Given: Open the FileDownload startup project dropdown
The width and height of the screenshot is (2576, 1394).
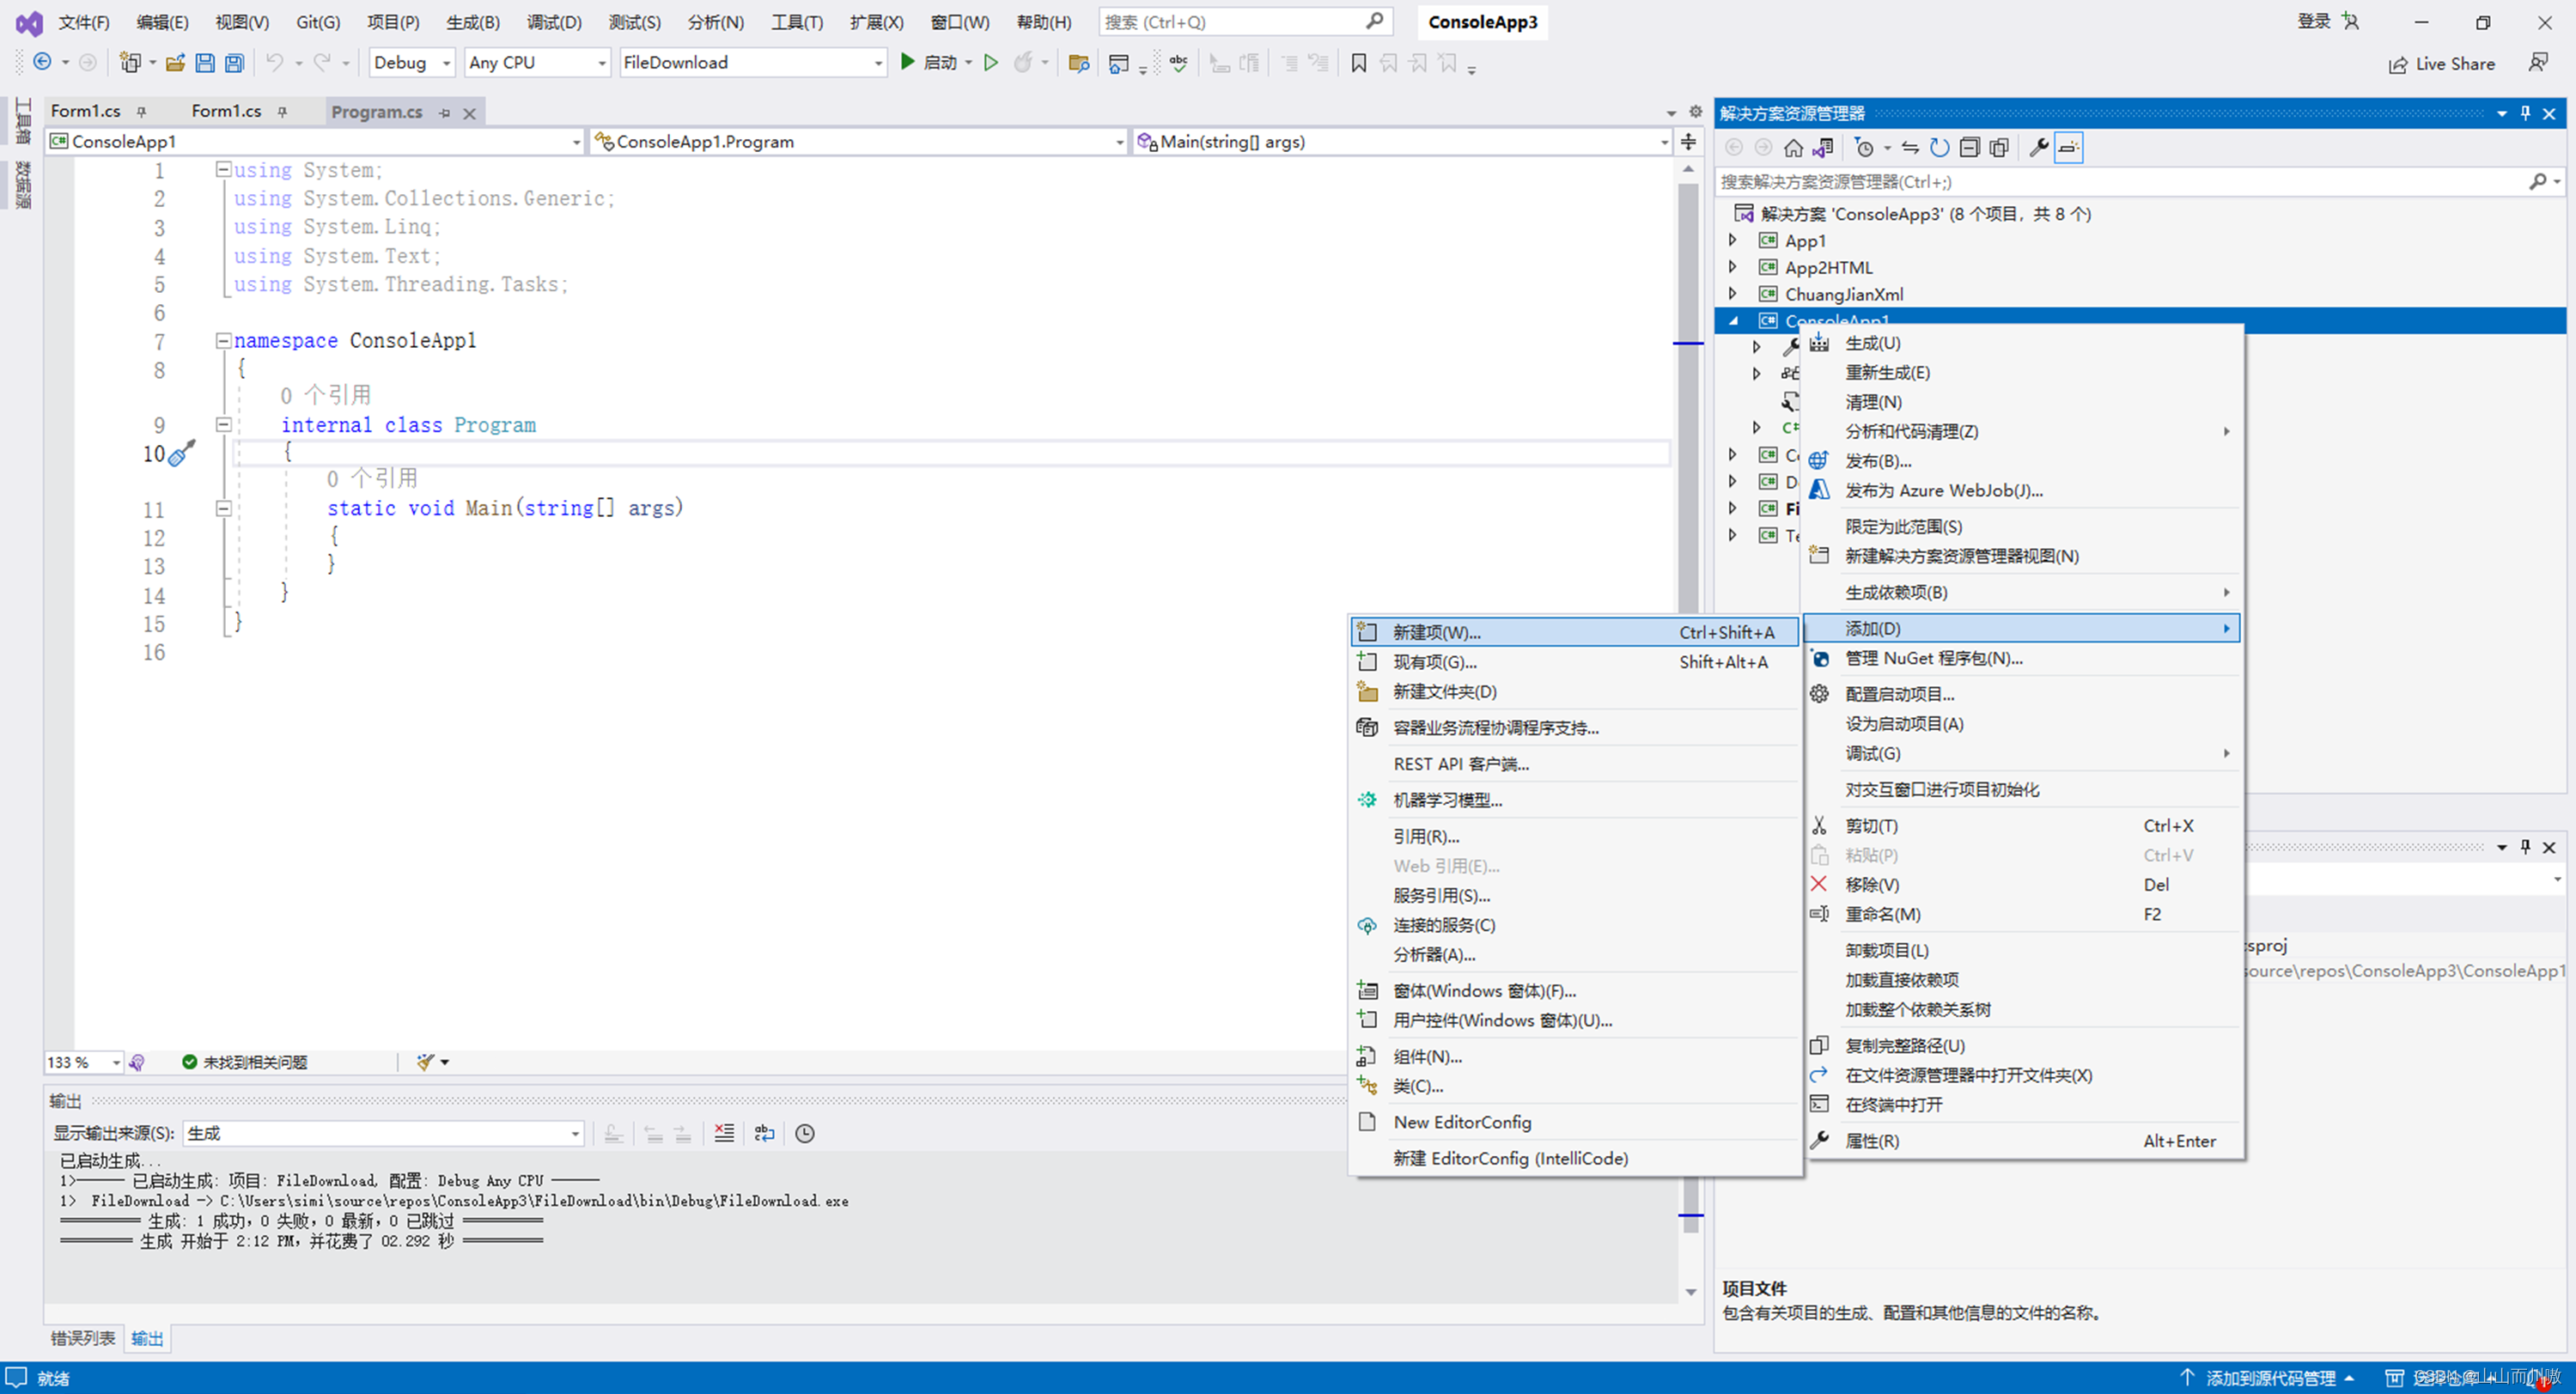Looking at the screenshot, I should pyautogui.click(x=878, y=63).
